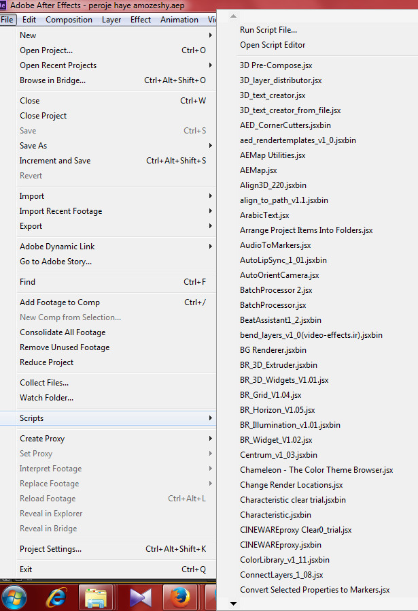
Task: Run BG Renderer.jsxbin script
Action: [273, 350]
